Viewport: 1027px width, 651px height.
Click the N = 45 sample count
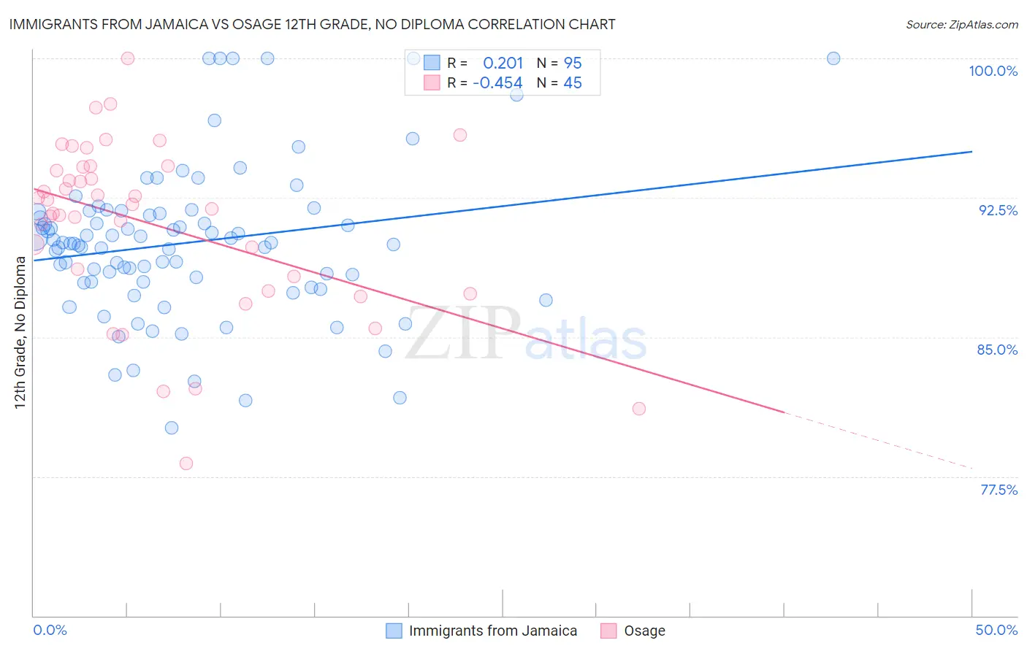click(560, 82)
